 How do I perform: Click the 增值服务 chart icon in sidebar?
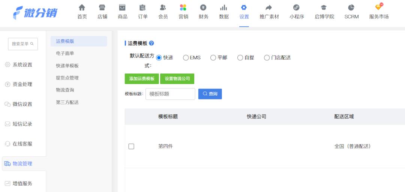pos(7,183)
